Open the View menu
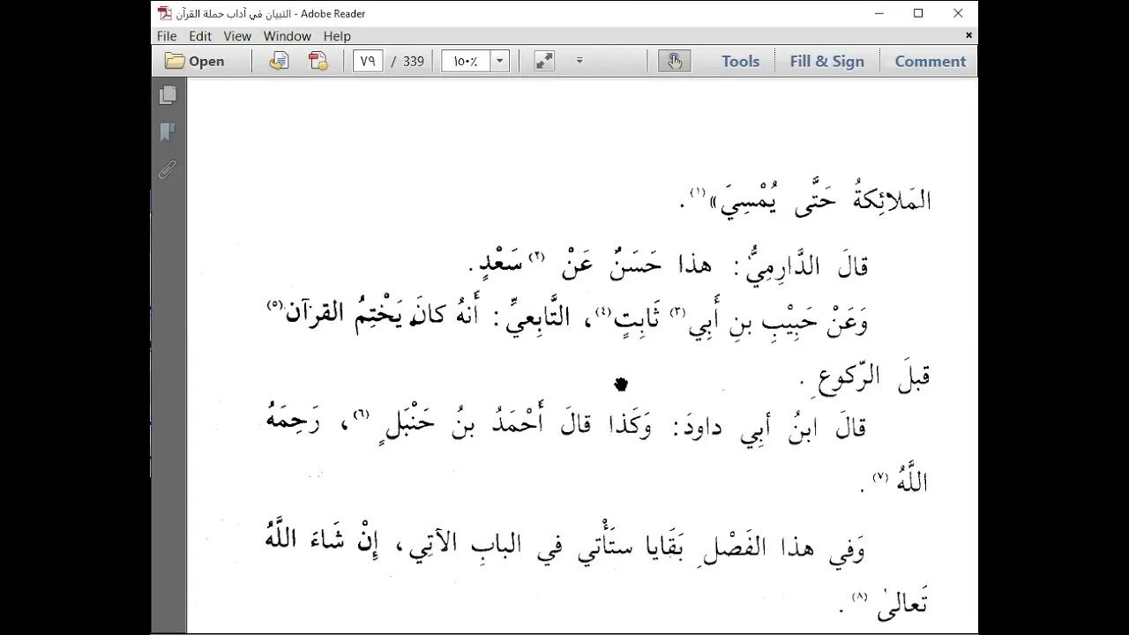1129x635 pixels. point(237,36)
